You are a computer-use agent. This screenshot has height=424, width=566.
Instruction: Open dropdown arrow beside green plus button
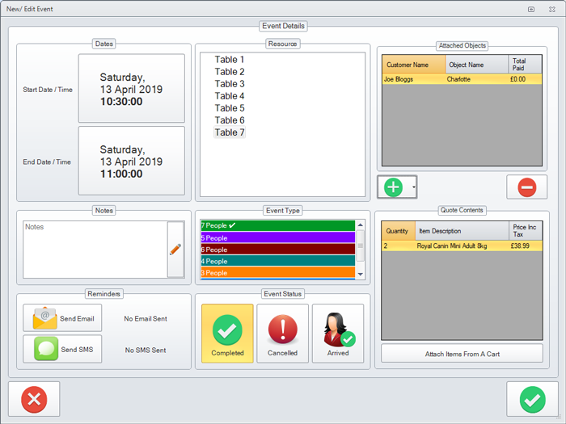click(414, 187)
